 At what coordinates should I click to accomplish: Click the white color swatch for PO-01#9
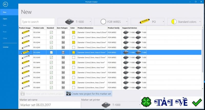click(x=74, y=37)
